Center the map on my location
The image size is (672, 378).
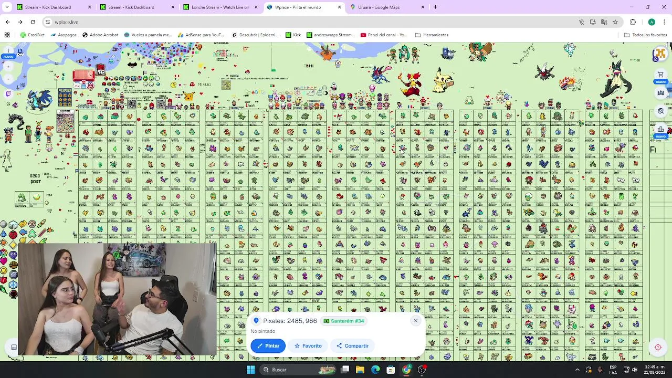pyautogui.click(x=658, y=347)
